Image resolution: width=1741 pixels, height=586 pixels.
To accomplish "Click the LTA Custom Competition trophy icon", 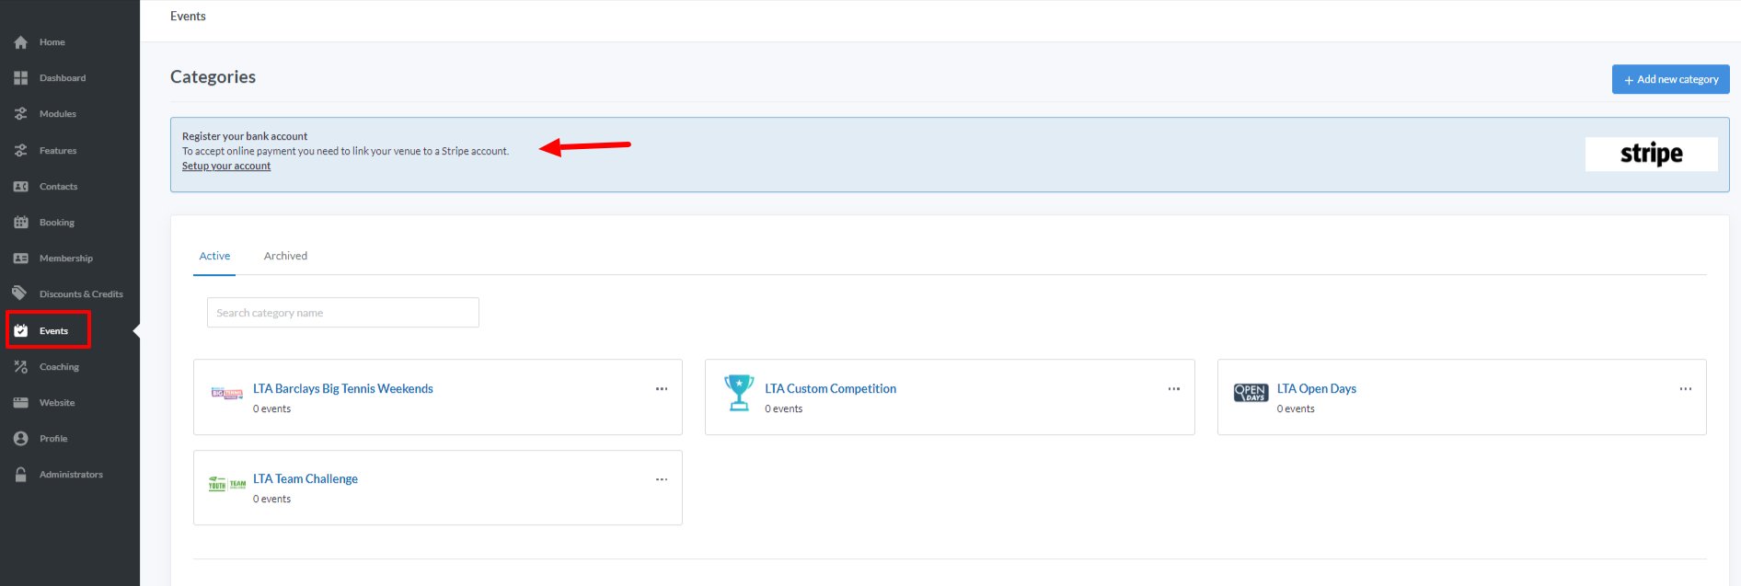I will [738, 393].
